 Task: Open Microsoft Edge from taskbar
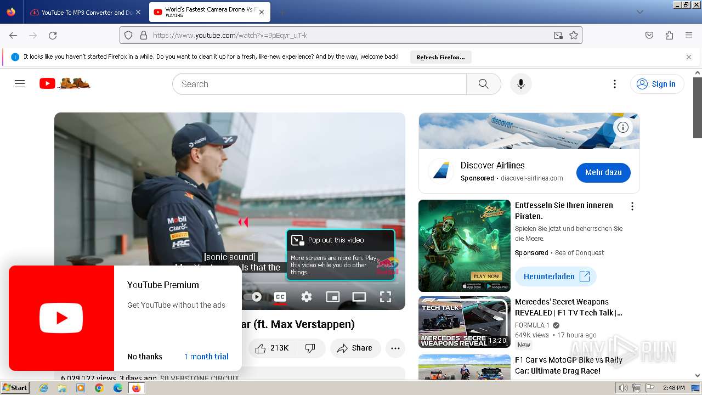pos(118,388)
